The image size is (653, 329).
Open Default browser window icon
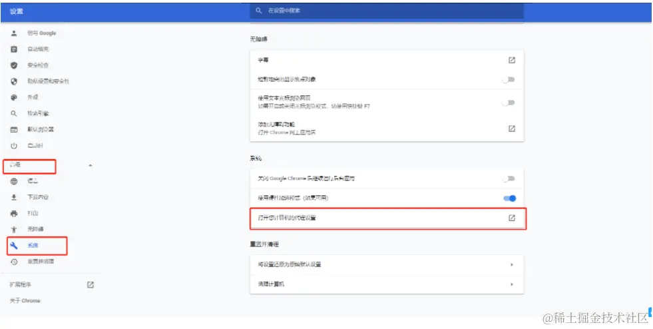coord(14,129)
